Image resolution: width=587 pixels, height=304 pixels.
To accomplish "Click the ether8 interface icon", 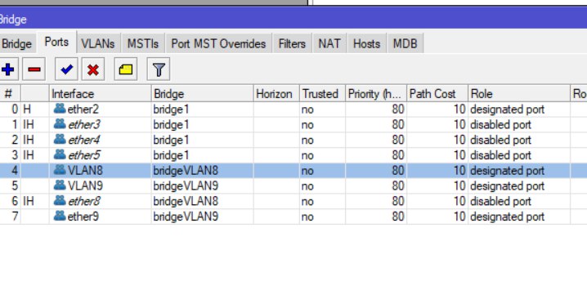I will pos(60,201).
